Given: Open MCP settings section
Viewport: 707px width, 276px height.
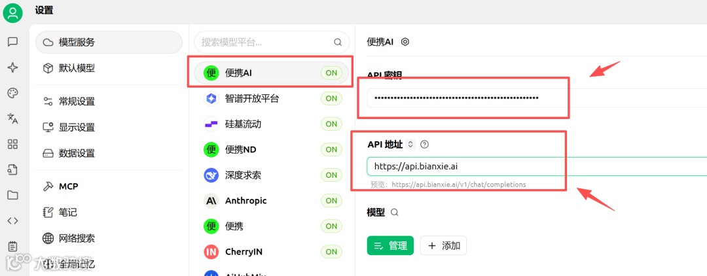Looking at the screenshot, I should [109, 186].
